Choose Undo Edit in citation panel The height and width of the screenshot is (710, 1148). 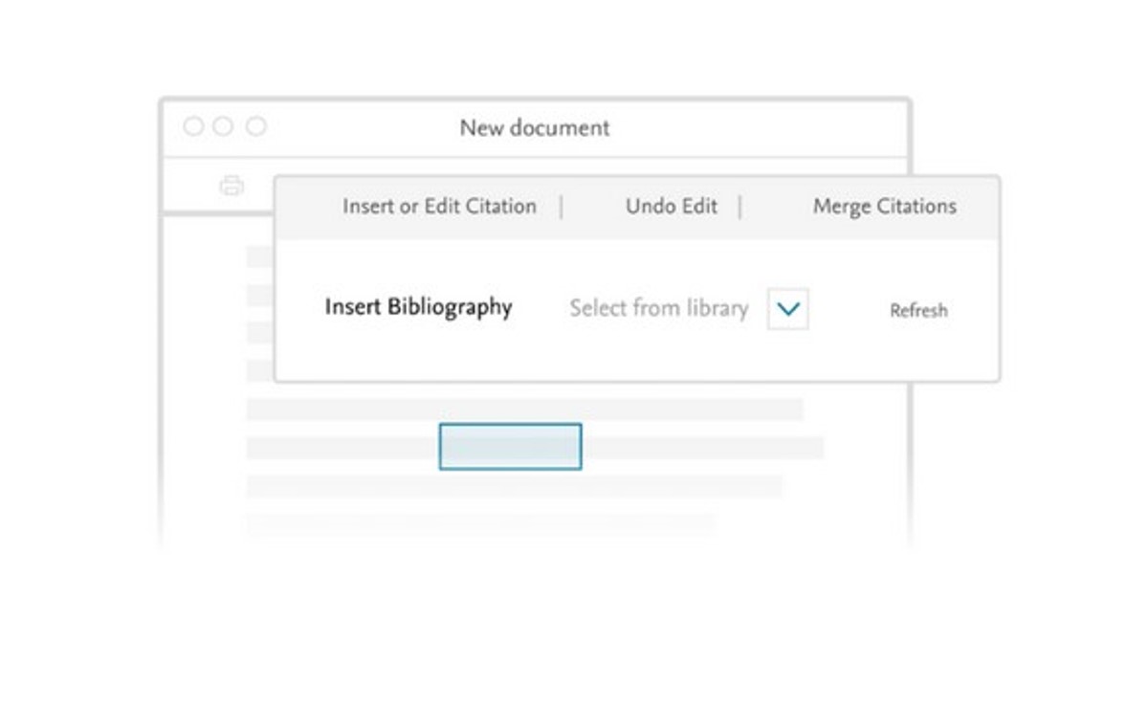[671, 207]
